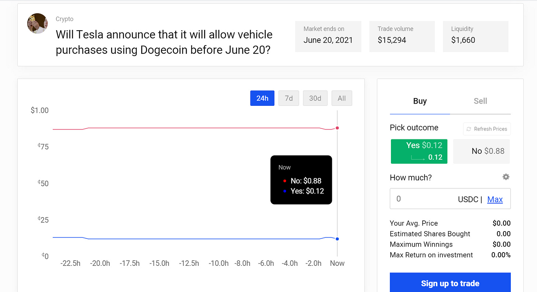Pick the Yes $0.12 outcome
The image size is (537, 292).
point(419,151)
